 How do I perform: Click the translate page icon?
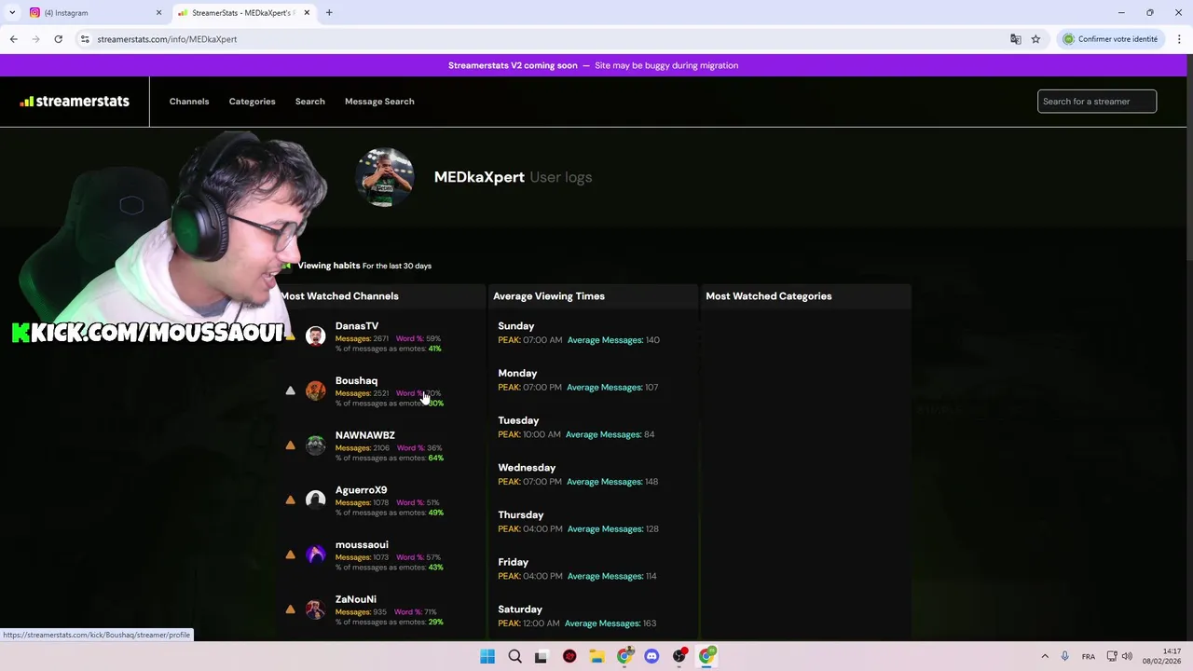click(x=1015, y=39)
